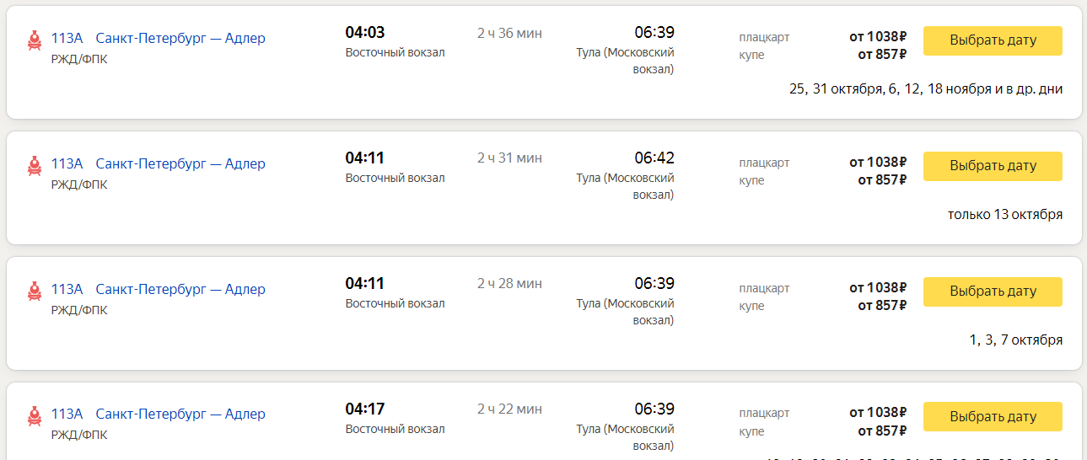Click the train icon for the 04:17 departure

pyautogui.click(x=35, y=416)
